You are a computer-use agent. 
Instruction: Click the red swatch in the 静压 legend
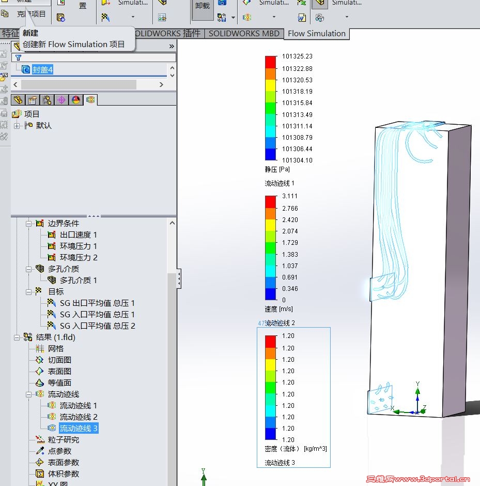pyautogui.click(x=271, y=62)
